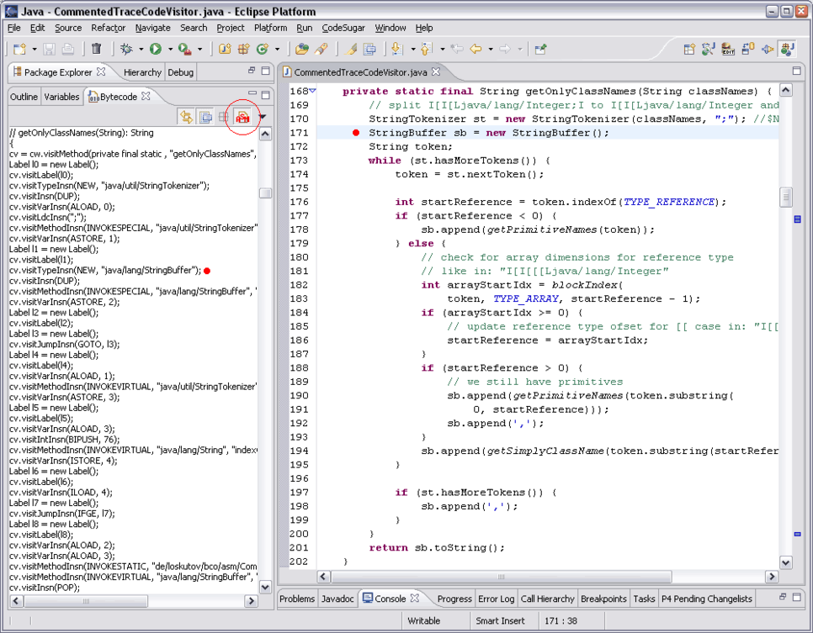Switch to the Debug tab
Viewport: 813px width, 633px height.
tap(180, 72)
